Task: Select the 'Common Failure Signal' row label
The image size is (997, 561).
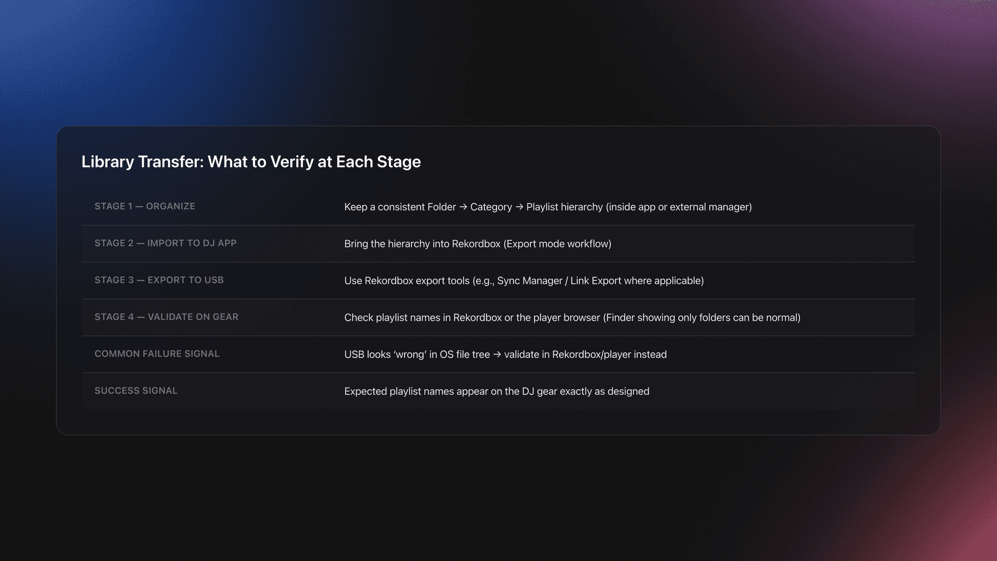Action: (157, 354)
